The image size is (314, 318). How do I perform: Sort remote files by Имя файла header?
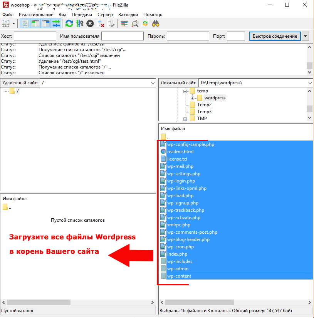[15, 199]
